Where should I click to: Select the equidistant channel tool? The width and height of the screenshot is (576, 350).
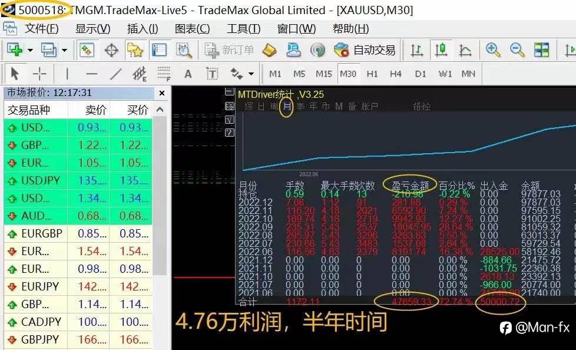click(x=140, y=74)
